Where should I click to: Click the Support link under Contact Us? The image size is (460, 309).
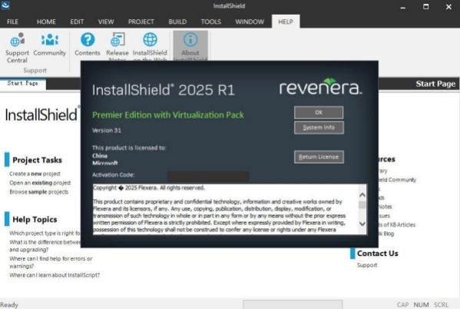[x=367, y=265]
